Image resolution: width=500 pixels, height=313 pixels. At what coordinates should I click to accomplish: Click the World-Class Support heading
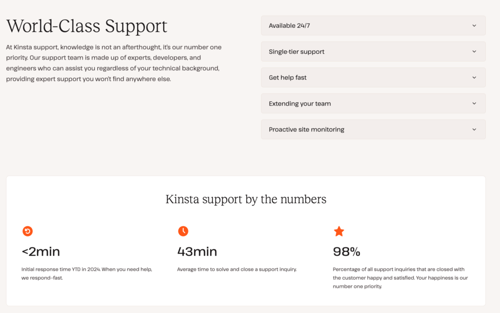click(x=87, y=26)
